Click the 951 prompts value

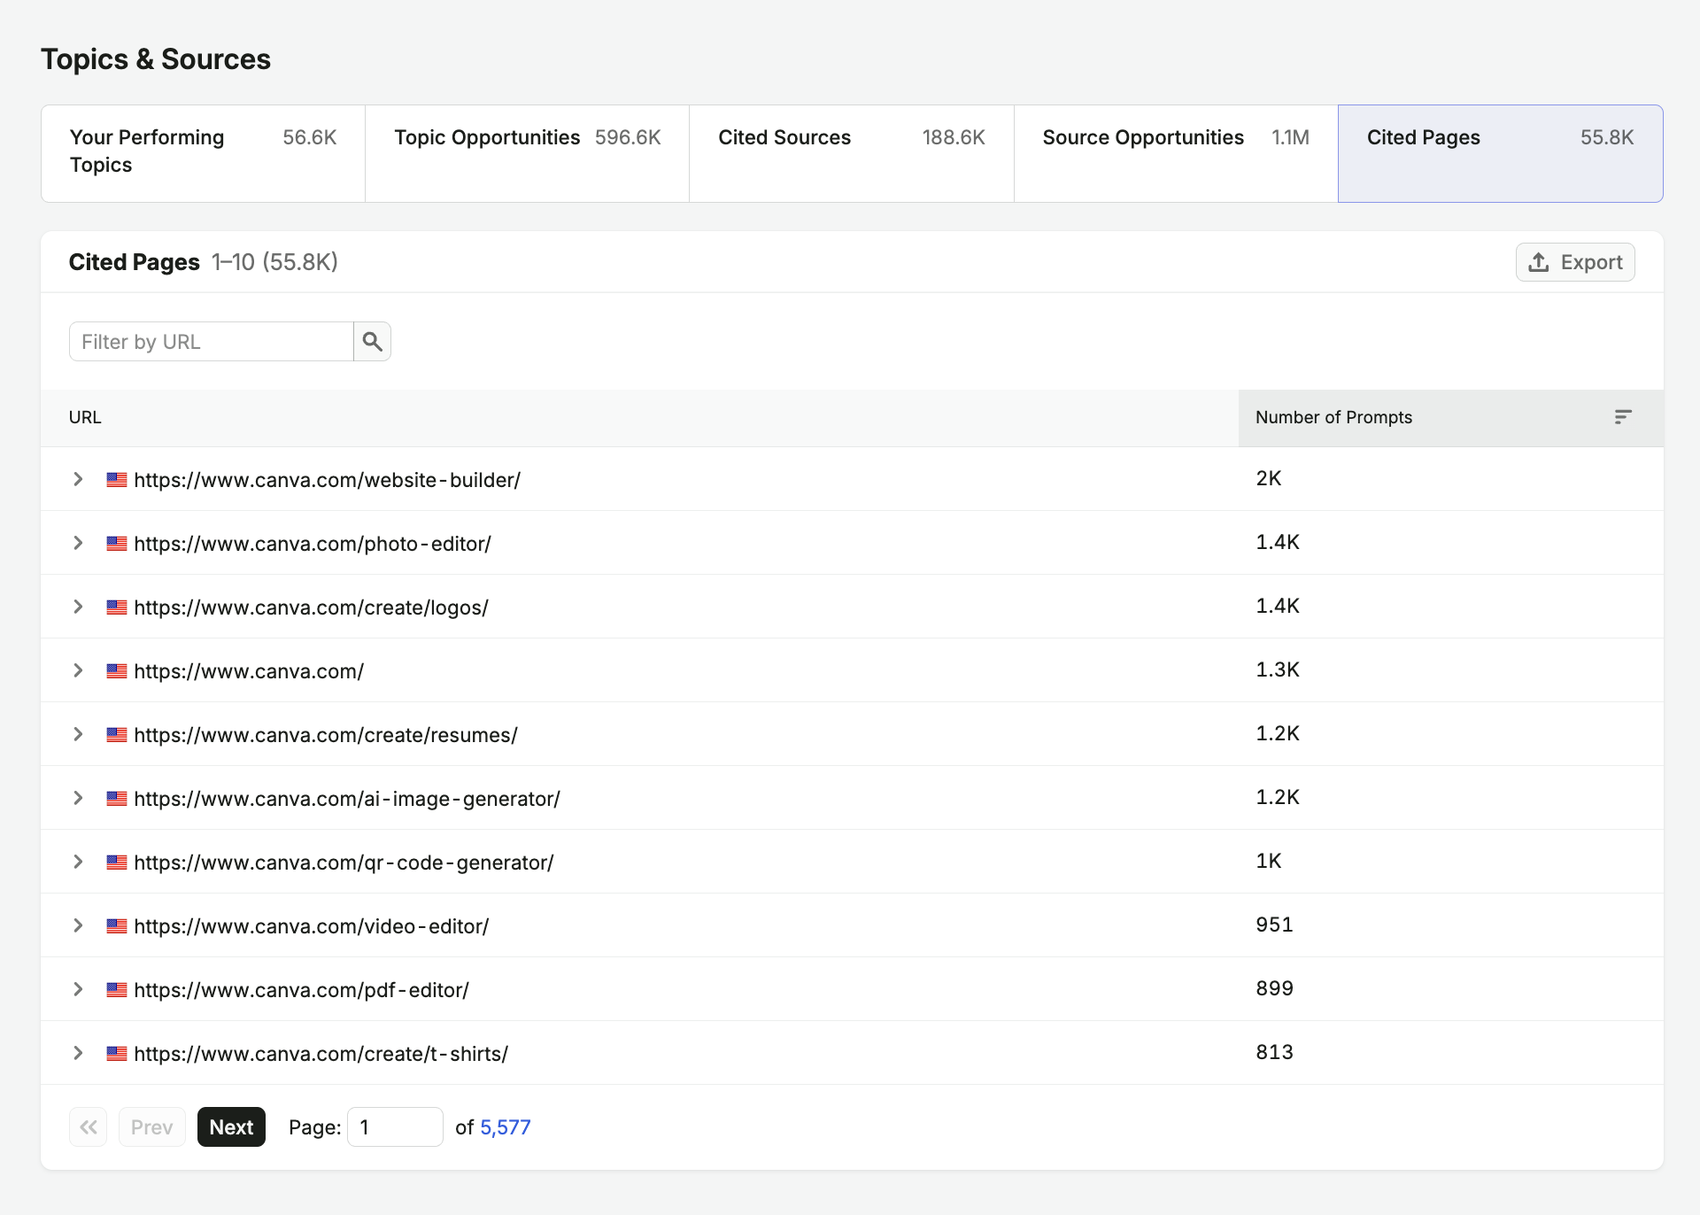[x=1275, y=925]
